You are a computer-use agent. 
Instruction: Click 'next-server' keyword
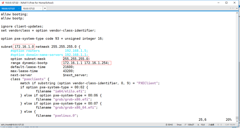21,75
